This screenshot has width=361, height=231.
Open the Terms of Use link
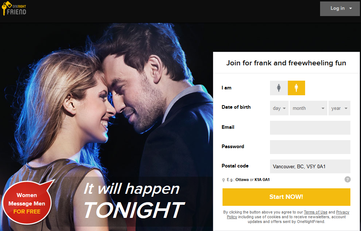(315, 212)
